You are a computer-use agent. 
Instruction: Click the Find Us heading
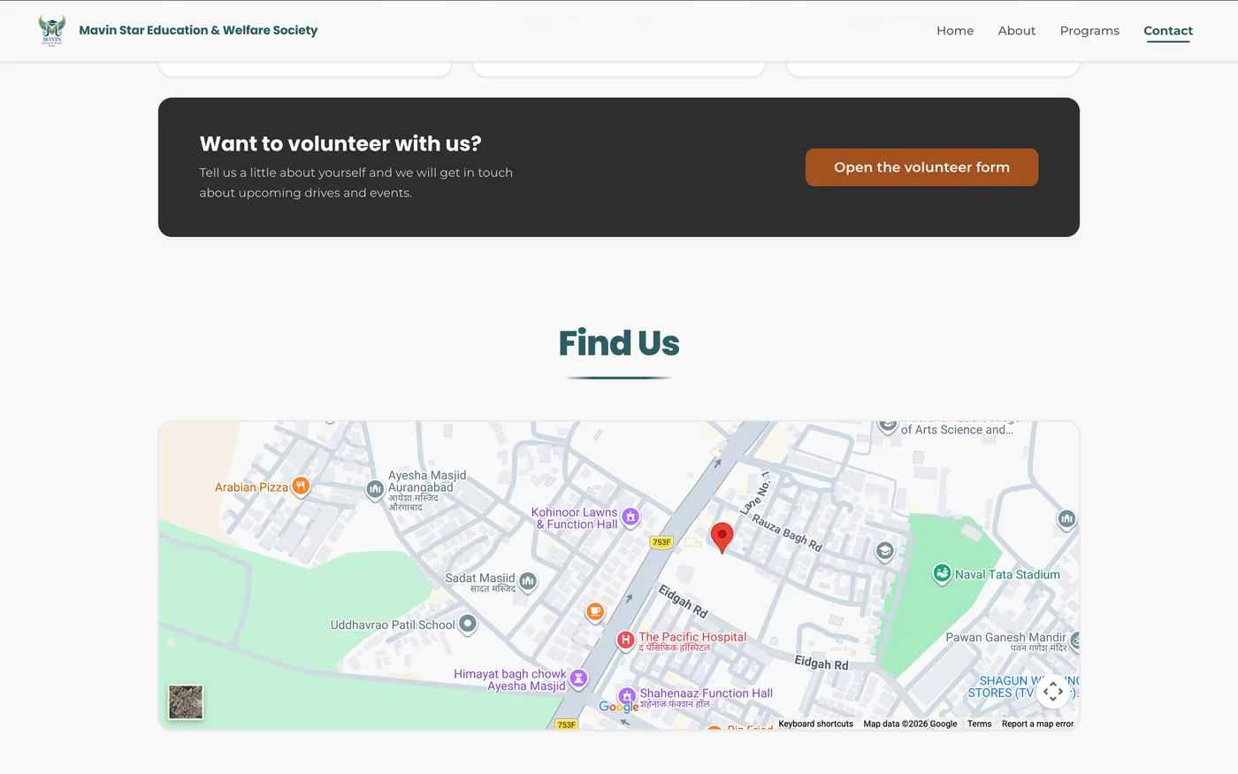pyautogui.click(x=619, y=343)
